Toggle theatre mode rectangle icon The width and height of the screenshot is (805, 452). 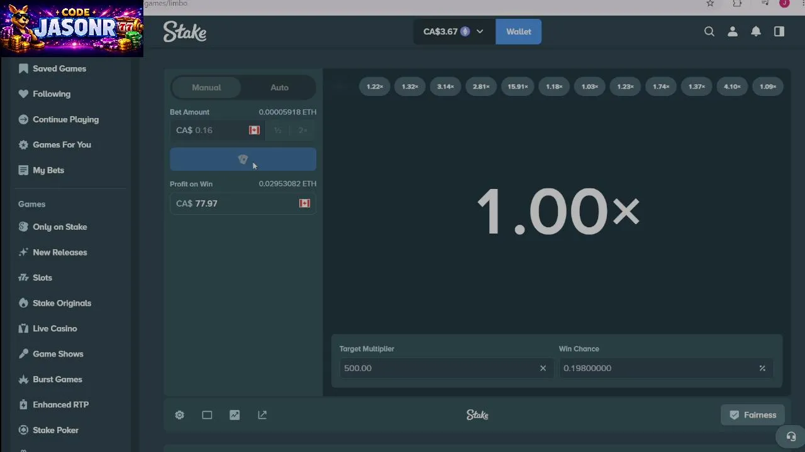pos(207,415)
